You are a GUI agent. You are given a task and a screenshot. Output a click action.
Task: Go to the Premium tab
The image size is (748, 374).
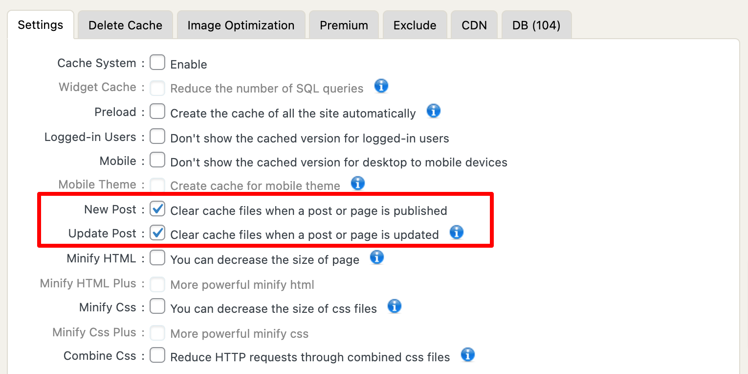(344, 25)
